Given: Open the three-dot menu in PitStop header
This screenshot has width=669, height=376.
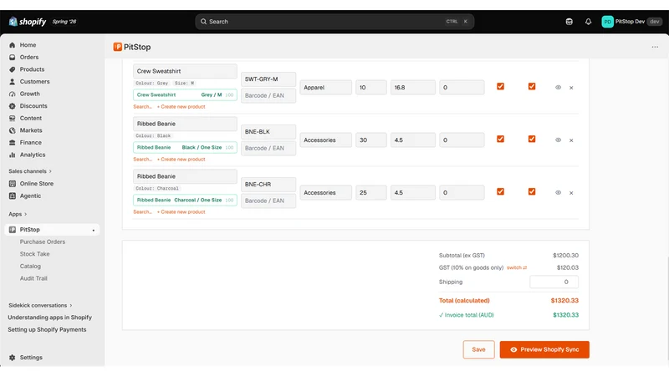Looking at the screenshot, I should click(655, 47).
